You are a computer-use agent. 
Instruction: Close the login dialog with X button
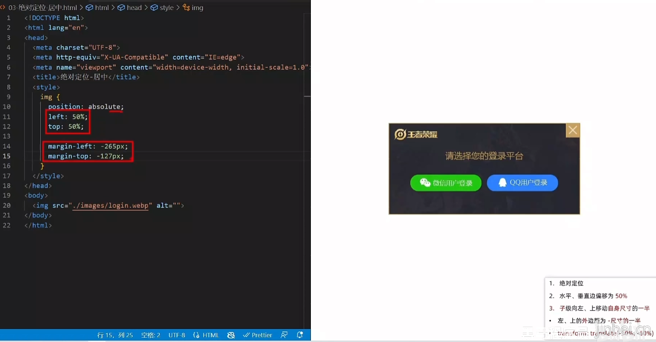[572, 130]
